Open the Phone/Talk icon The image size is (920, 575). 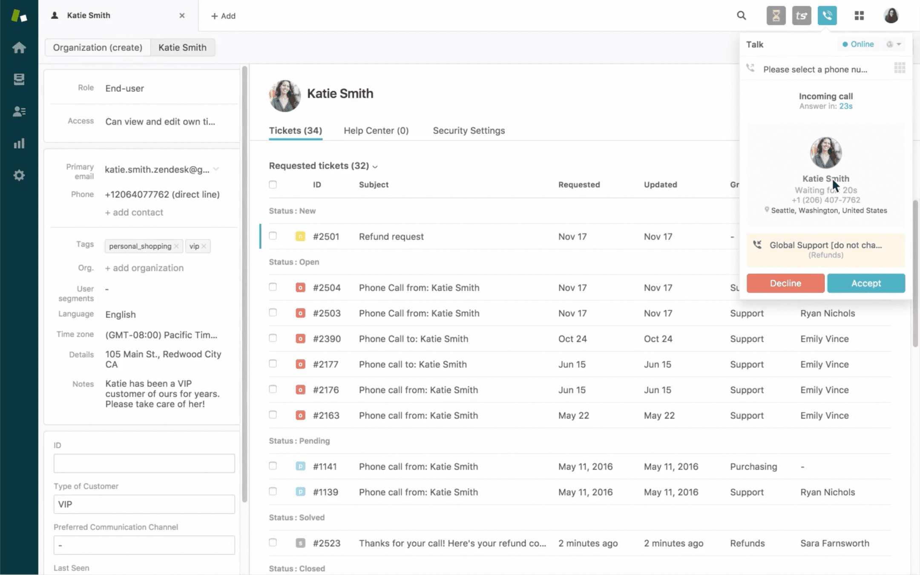pyautogui.click(x=828, y=15)
